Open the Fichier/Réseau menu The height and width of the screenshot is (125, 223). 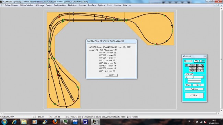click(11, 5)
